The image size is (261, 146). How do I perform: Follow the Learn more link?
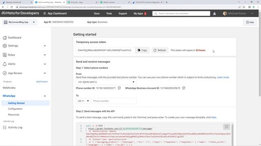[x=223, y=77]
